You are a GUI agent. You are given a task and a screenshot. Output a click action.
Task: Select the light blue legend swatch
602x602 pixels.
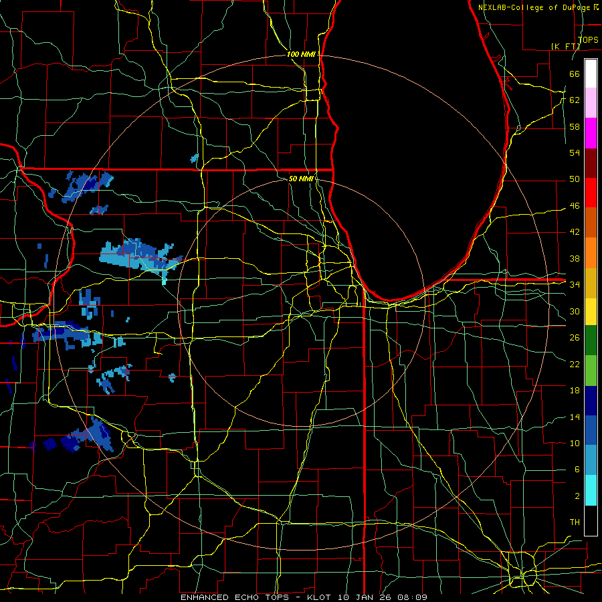[591, 460]
